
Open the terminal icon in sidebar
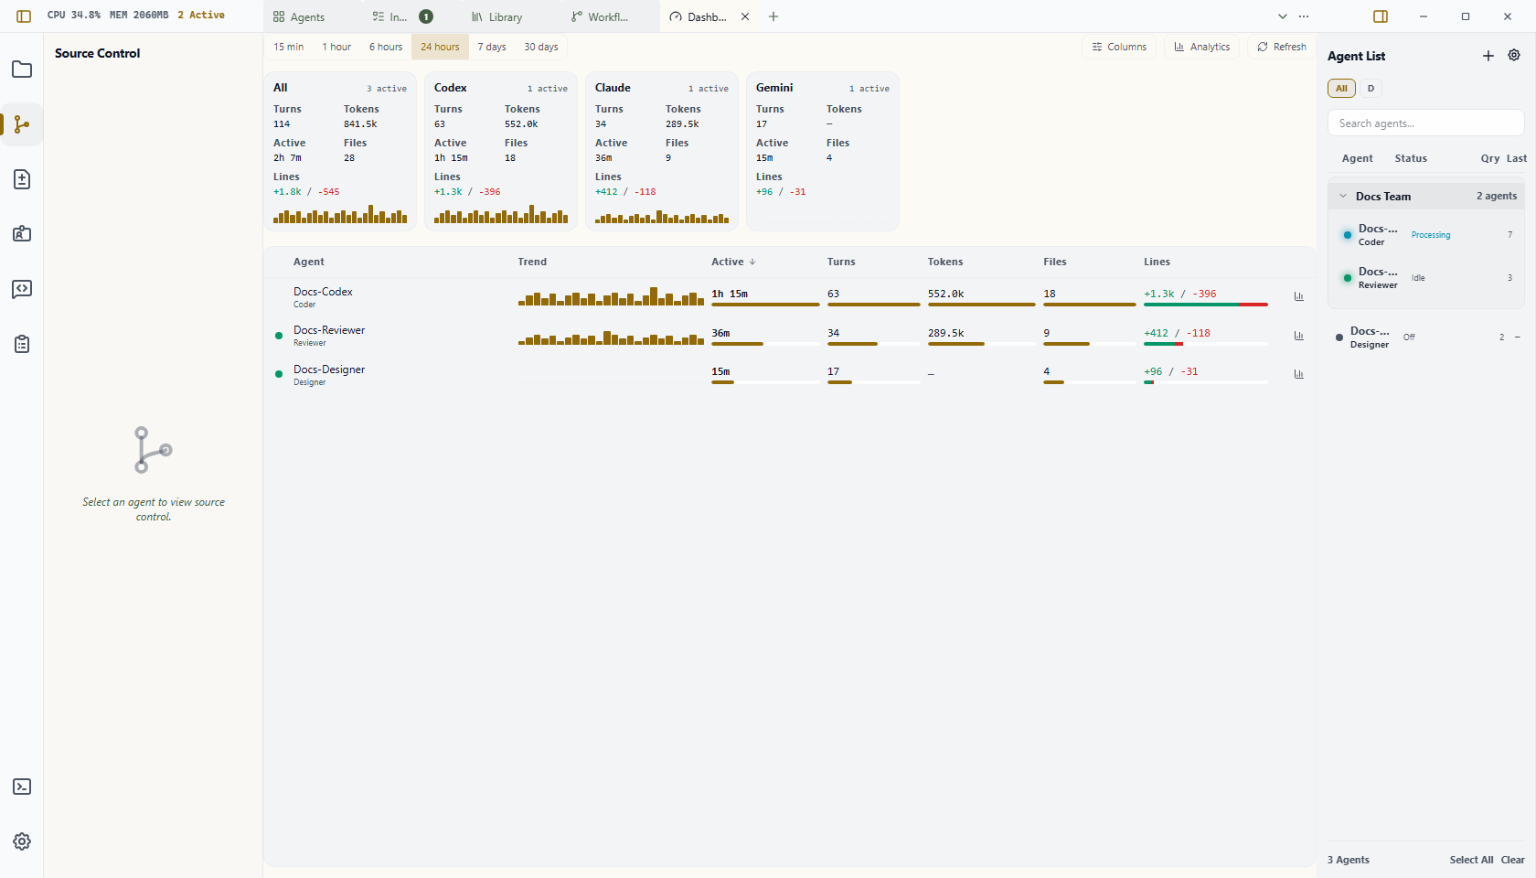tap(22, 787)
